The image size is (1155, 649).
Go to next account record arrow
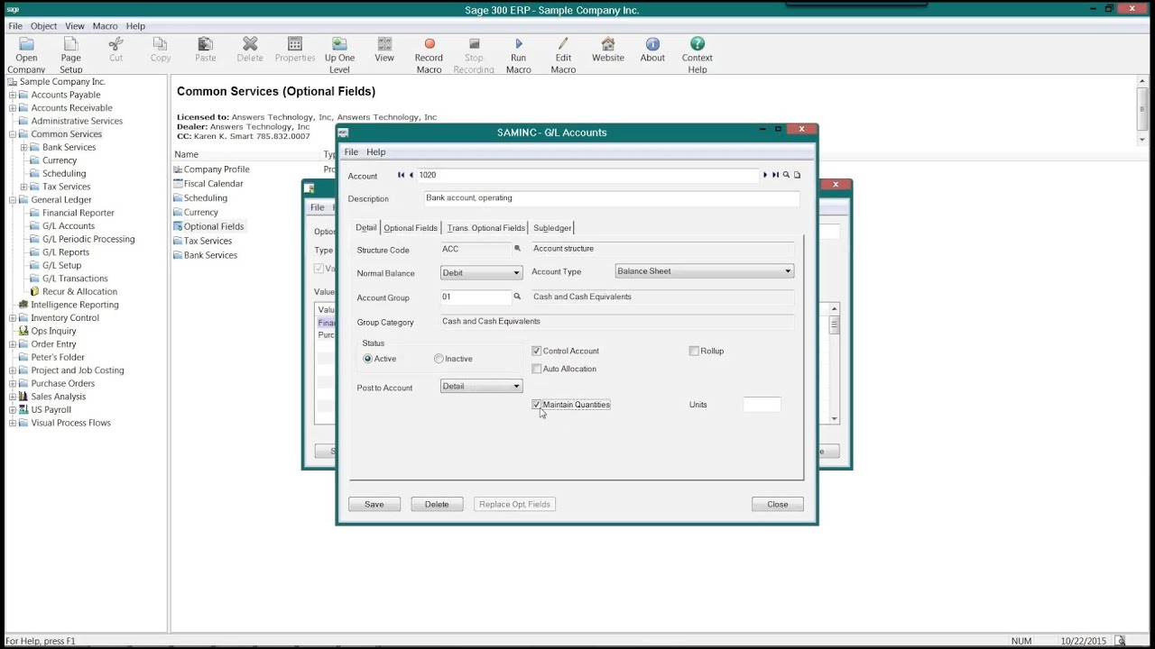point(765,175)
